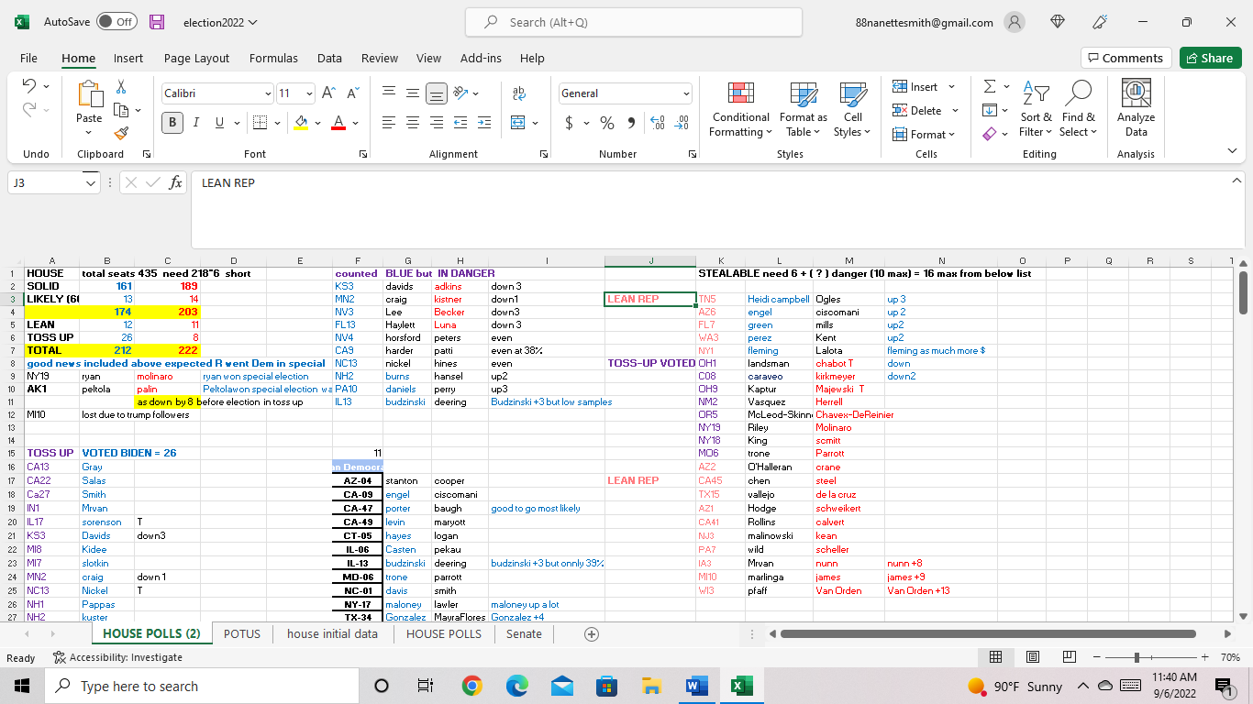This screenshot has width=1253, height=704.
Task: Click the Merge & Center icon
Action: click(x=518, y=123)
